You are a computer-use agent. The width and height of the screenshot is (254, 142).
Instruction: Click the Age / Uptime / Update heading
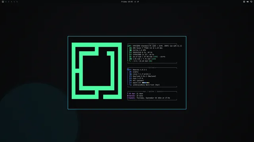click(152, 92)
